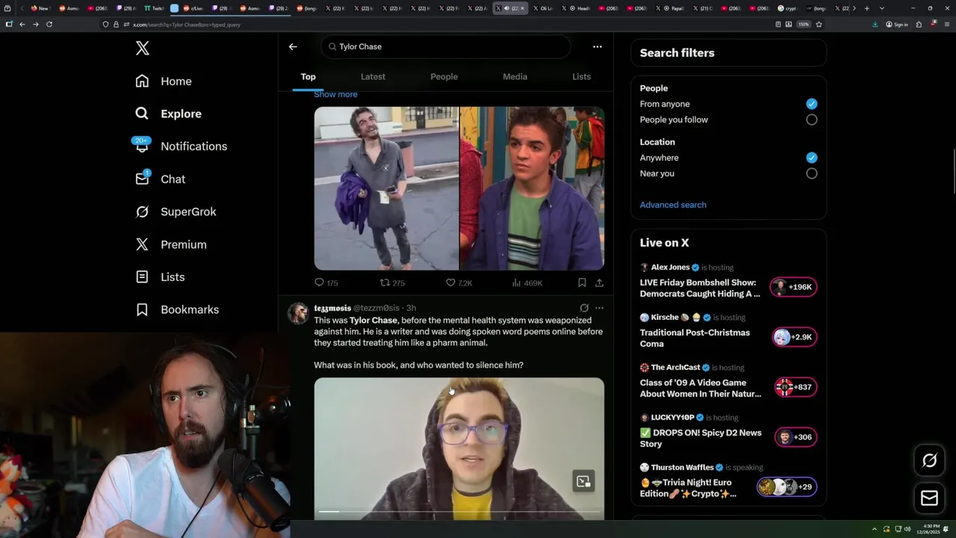Click Grok icon on tezzmosis post
Viewport: 956px width, 538px height.
tap(584, 308)
